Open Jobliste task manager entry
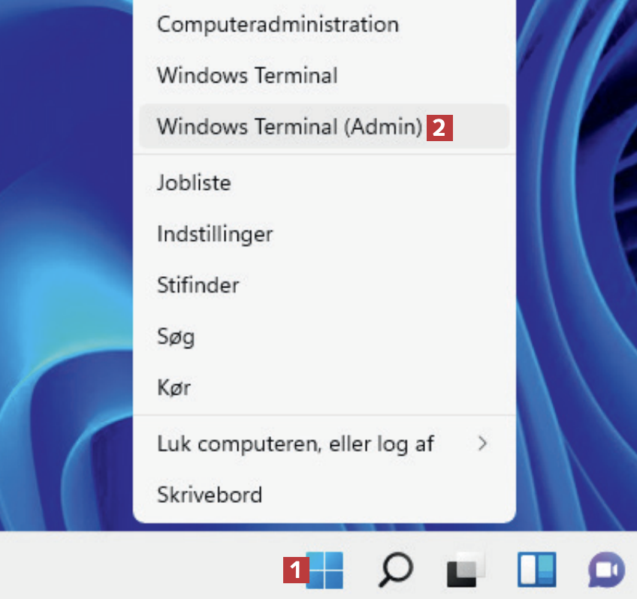The width and height of the screenshot is (637, 599). 325,182
